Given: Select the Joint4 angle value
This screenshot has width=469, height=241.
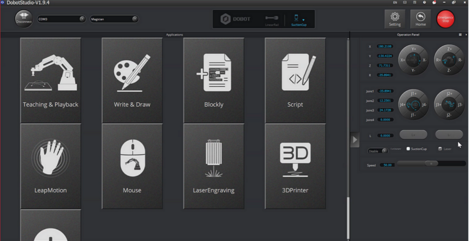Looking at the screenshot, I should click(x=385, y=120).
